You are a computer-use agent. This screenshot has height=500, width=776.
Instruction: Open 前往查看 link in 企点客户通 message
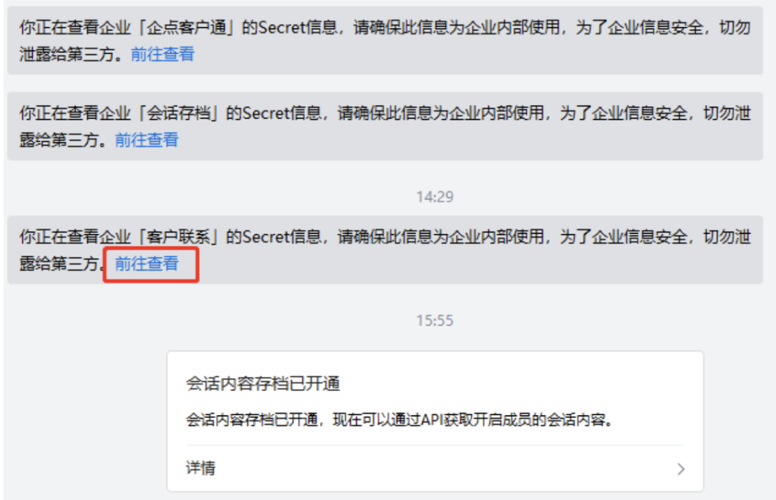pos(163,54)
